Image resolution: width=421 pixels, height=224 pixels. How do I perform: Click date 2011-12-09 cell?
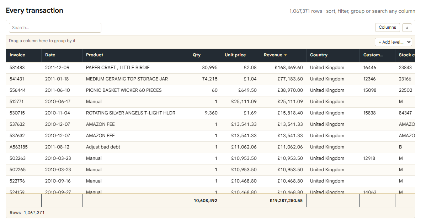[62, 68]
